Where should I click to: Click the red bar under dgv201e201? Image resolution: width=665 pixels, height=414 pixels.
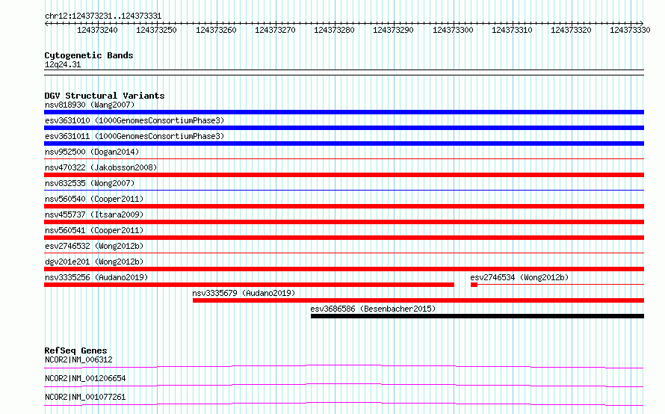tap(344, 269)
